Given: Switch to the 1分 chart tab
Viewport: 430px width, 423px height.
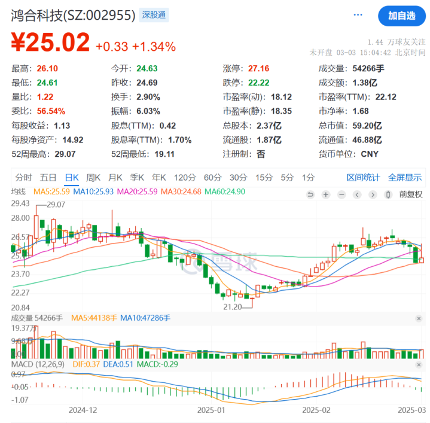Looking at the screenshot, I should [308, 178].
